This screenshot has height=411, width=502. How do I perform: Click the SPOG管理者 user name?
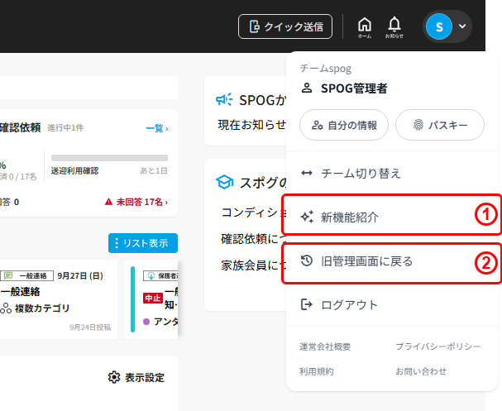(x=354, y=88)
